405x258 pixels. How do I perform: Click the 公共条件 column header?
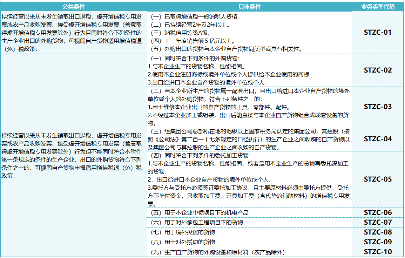pyautogui.click(x=74, y=7)
